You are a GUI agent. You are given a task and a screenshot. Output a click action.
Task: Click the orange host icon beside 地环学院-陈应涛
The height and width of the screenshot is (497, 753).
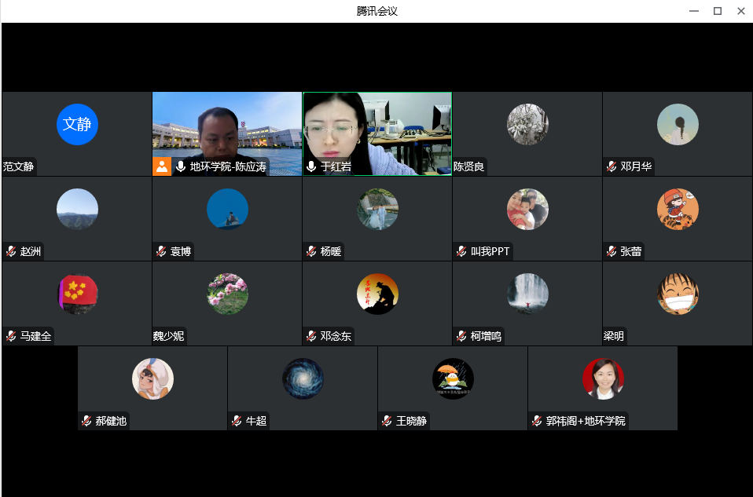pyautogui.click(x=162, y=166)
